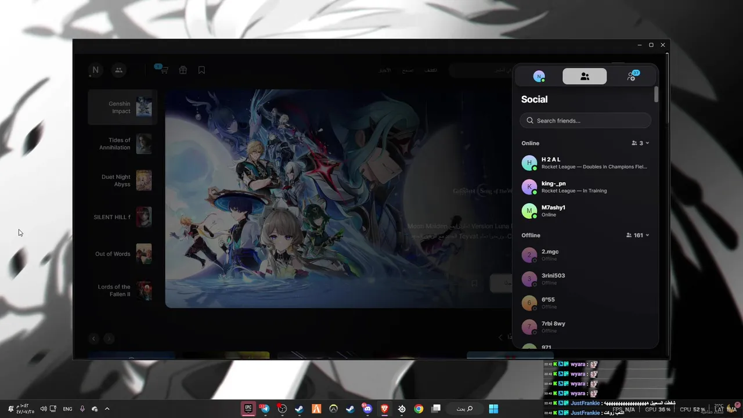Select Lords of the Fallen II entry
The image size is (743, 418).
[x=122, y=290]
